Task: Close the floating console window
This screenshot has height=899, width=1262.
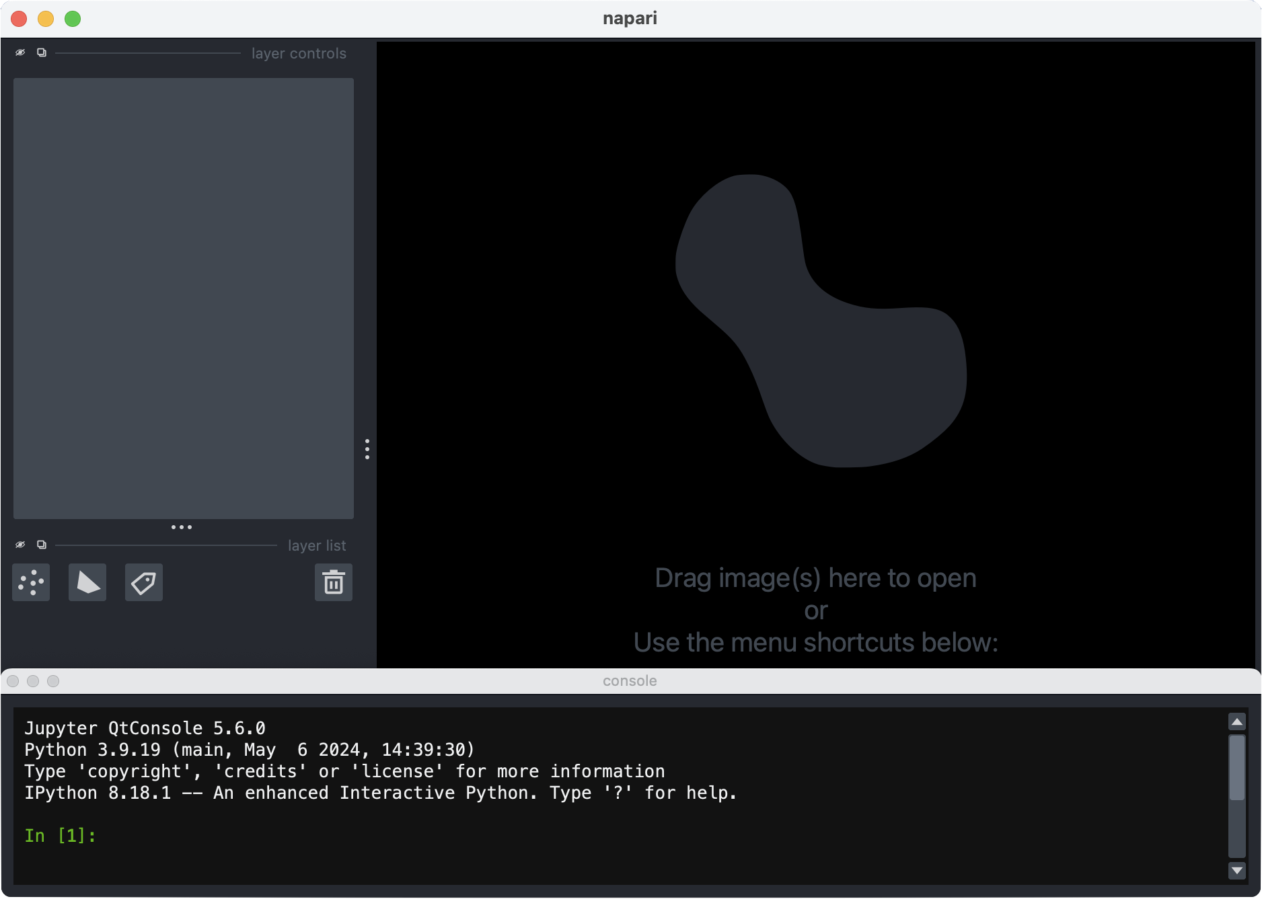Action: pos(13,681)
